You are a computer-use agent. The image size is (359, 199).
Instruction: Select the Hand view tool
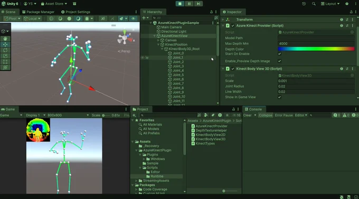coord(5,39)
